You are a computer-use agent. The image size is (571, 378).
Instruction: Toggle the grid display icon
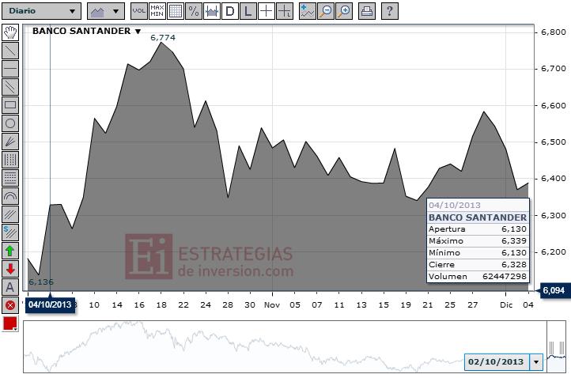(175, 11)
